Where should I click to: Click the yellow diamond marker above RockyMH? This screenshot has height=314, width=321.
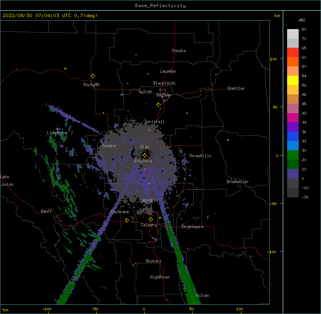93,76
